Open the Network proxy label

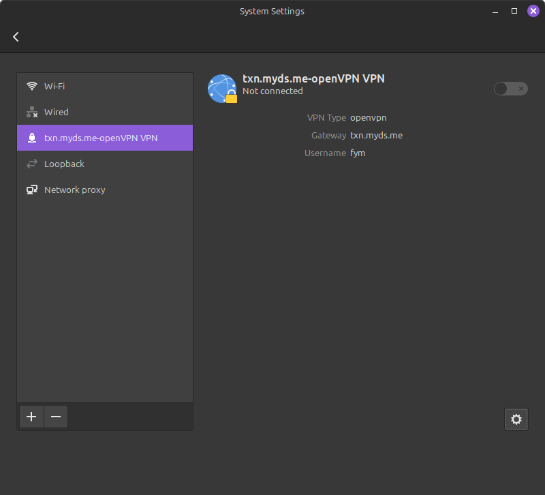(x=75, y=190)
